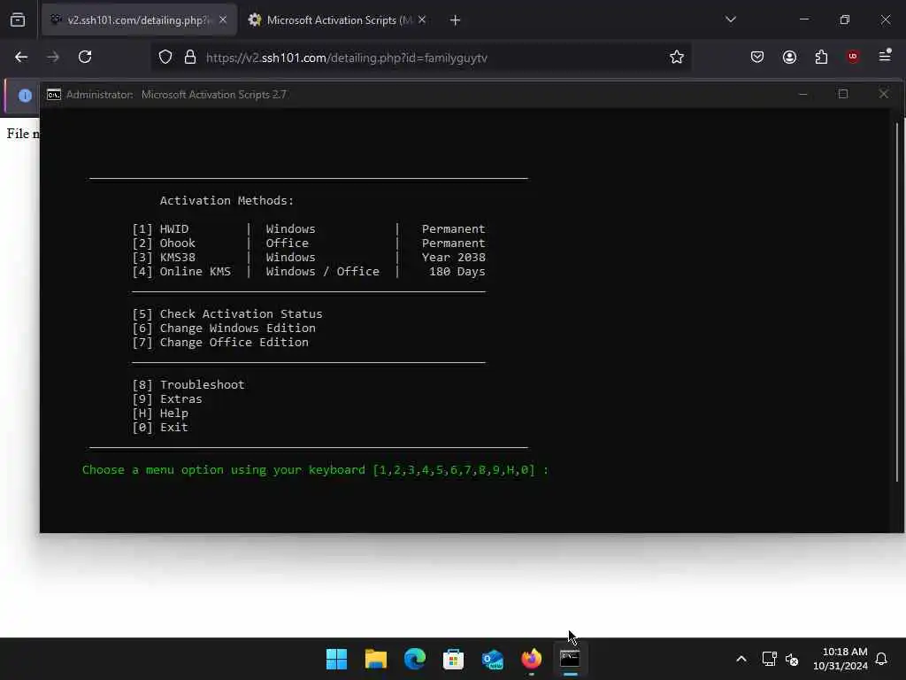Open the Firefox application menu
The image size is (906, 680).
[x=885, y=56]
